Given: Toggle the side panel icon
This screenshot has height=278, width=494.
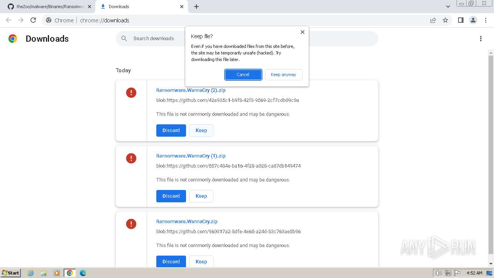Looking at the screenshot, I should click(461, 20).
